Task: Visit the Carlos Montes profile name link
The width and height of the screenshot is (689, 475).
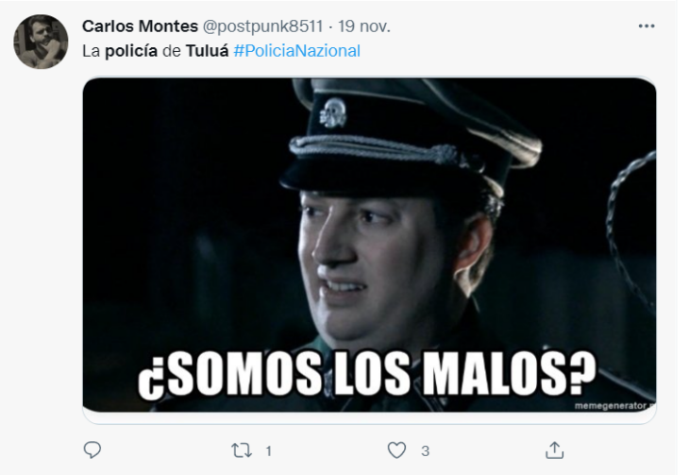Action: pos(140,26)
